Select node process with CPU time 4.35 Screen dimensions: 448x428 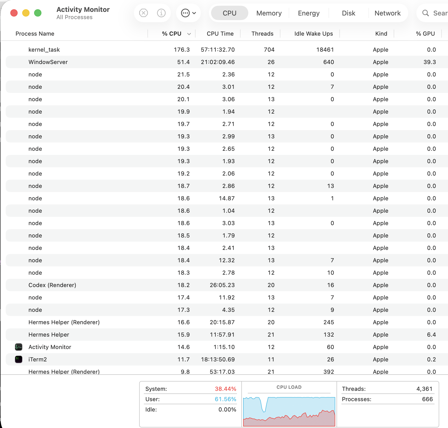[x=227, y=310]
